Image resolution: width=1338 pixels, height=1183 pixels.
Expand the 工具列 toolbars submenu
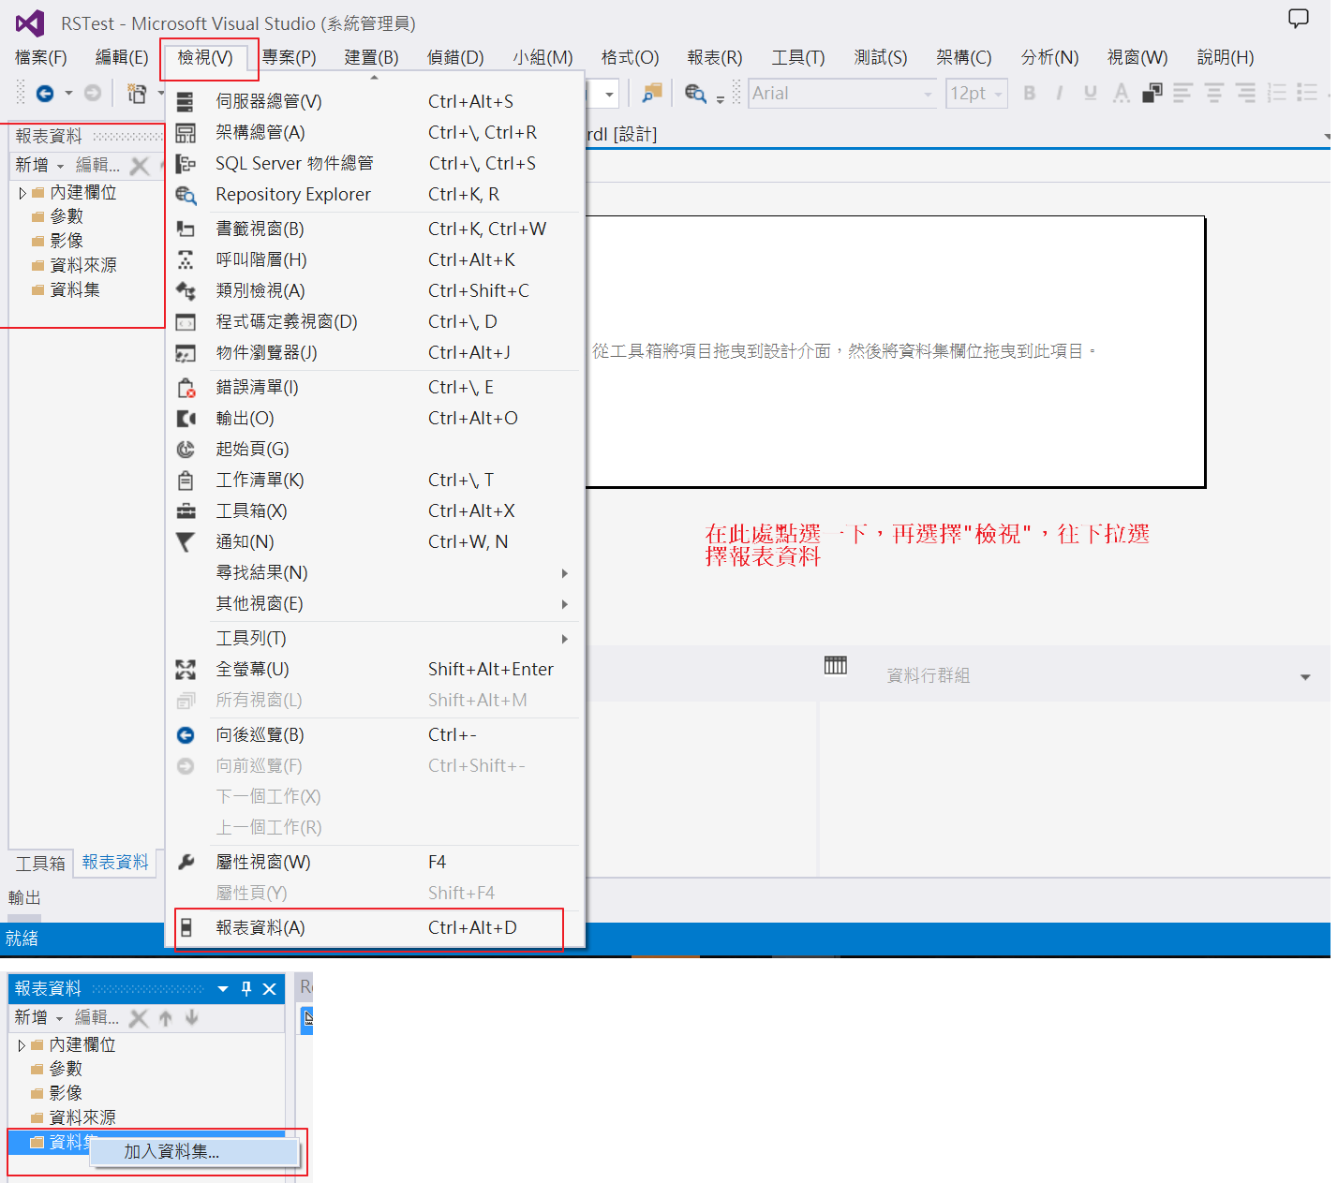coord(375,638)
